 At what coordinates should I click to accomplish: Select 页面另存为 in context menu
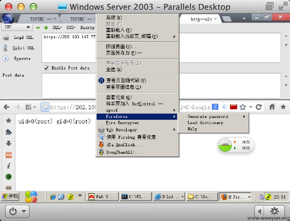pos(137,53)
